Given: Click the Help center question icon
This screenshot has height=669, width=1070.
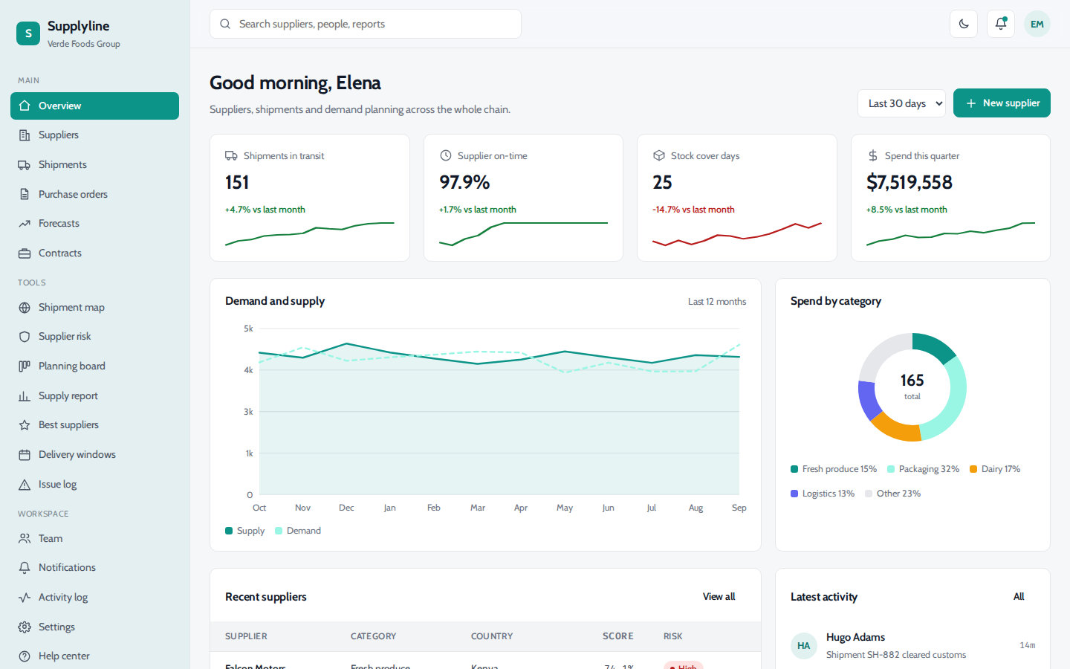Looking at the screenshot, I should pyautogui.click(x=25, y=656).
